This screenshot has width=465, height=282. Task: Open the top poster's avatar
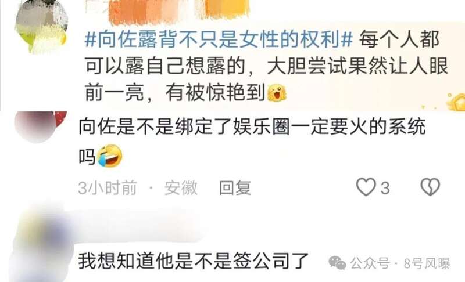point(41,27)
